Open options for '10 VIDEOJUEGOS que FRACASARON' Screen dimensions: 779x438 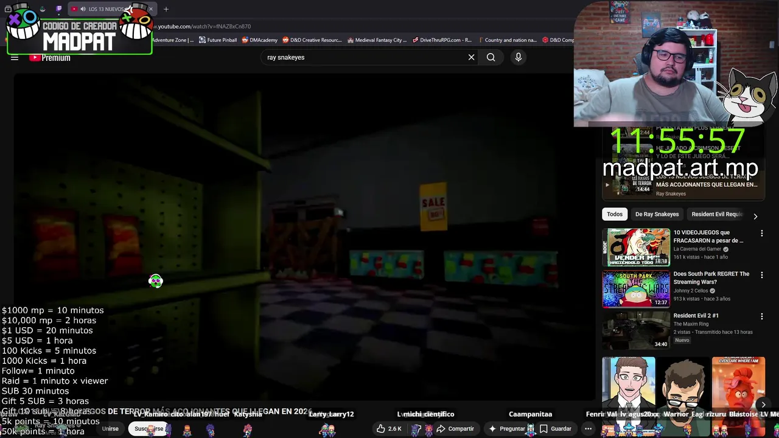(761, 234)
